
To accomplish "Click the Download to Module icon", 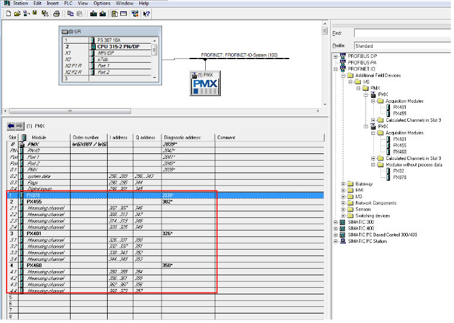I will [93, 14].
